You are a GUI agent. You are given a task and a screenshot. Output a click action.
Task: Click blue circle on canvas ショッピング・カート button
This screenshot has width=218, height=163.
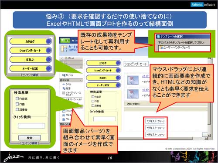pos(118,70)
